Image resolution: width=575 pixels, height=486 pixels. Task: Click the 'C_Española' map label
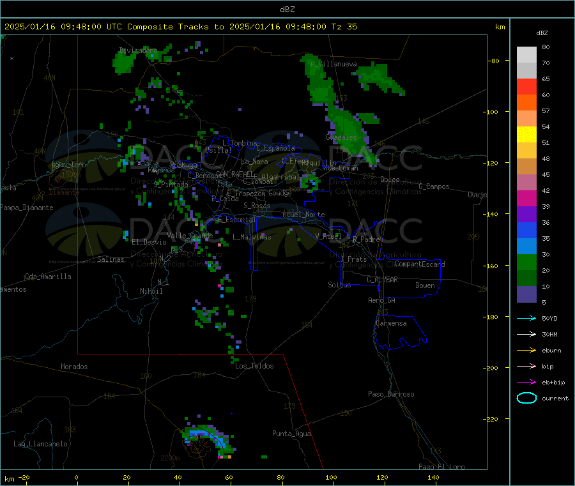tap(276, 148)
